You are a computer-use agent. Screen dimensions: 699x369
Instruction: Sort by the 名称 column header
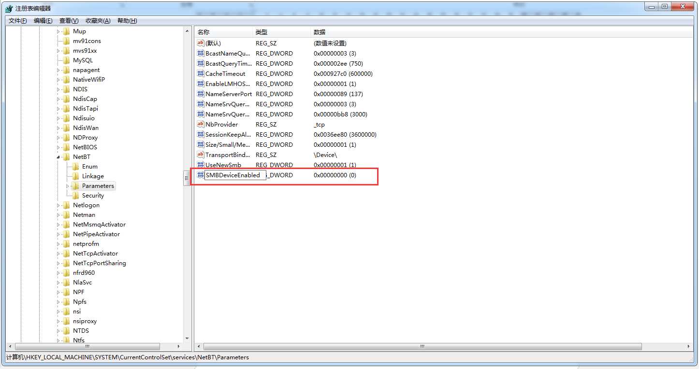[x=224, y=32]
